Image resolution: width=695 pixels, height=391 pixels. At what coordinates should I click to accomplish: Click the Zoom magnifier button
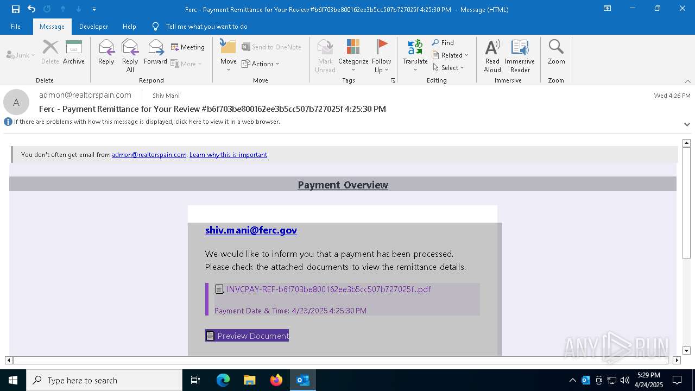click(556, 52)
